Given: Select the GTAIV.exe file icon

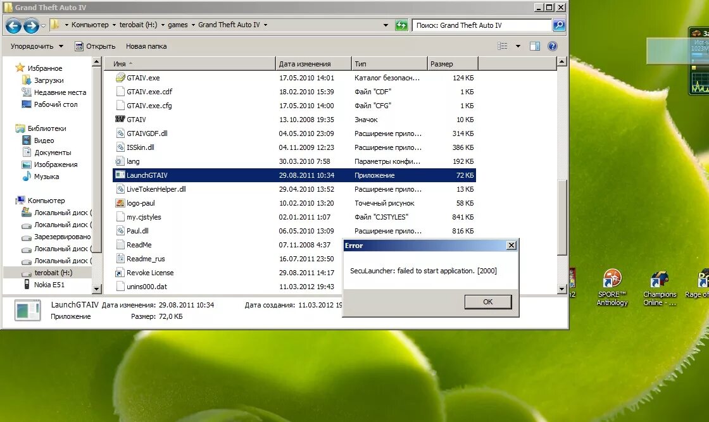Looking at the screenshot, I should click(x=120, y=78).
